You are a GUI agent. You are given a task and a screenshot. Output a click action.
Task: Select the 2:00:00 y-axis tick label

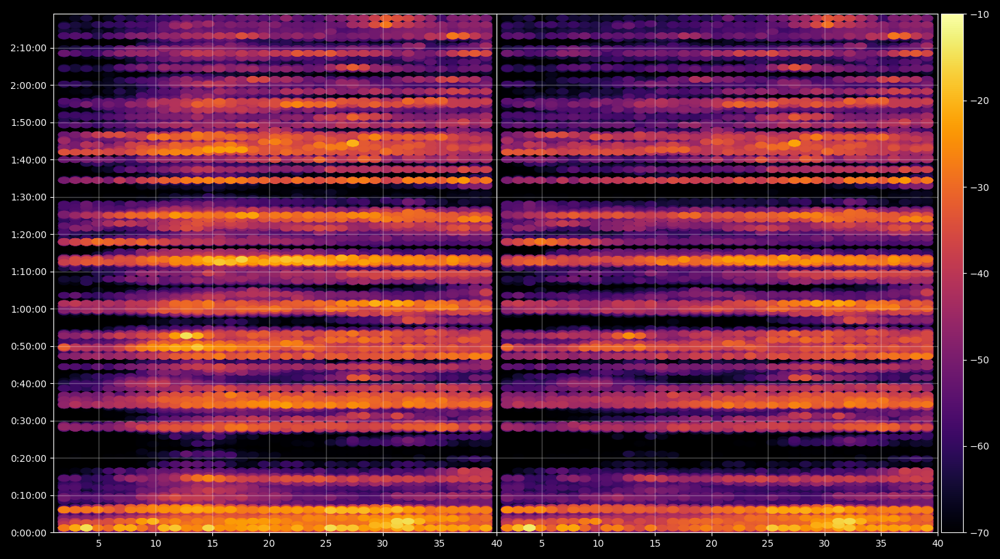(x=29, y=86)
